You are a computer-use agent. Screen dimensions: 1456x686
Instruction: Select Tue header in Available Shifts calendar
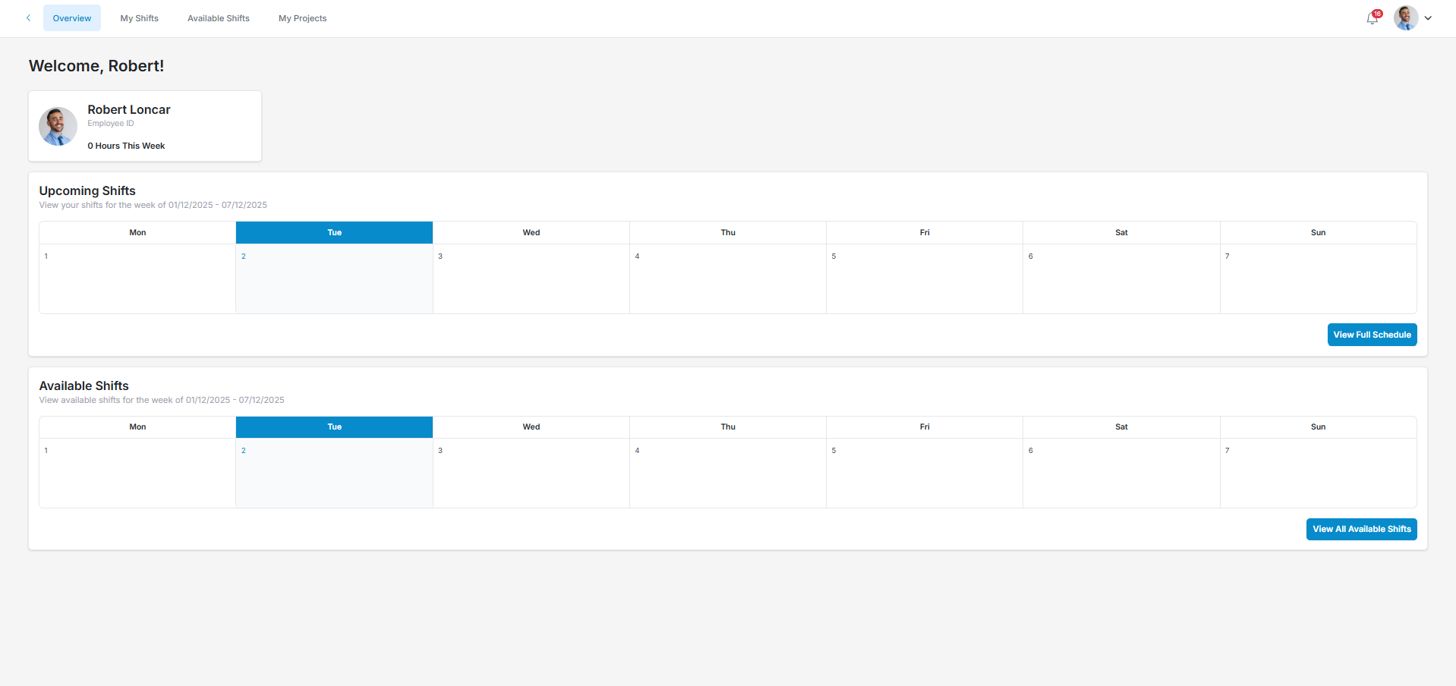coord(334,427)
